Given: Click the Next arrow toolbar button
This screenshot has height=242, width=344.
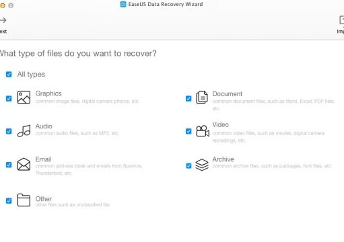Looking at the screenshot, I should [x=3, y=25].
